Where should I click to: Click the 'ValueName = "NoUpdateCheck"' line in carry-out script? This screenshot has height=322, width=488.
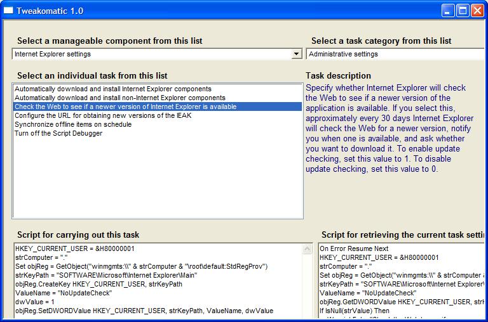(64, 293)
